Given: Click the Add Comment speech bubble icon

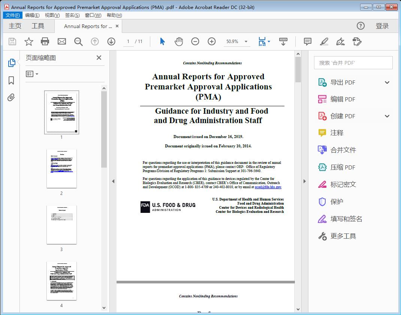Looking at the screenshot, I should (x=307, y=42).
